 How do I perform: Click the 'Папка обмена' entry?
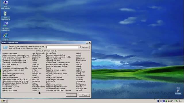point(51,53)
